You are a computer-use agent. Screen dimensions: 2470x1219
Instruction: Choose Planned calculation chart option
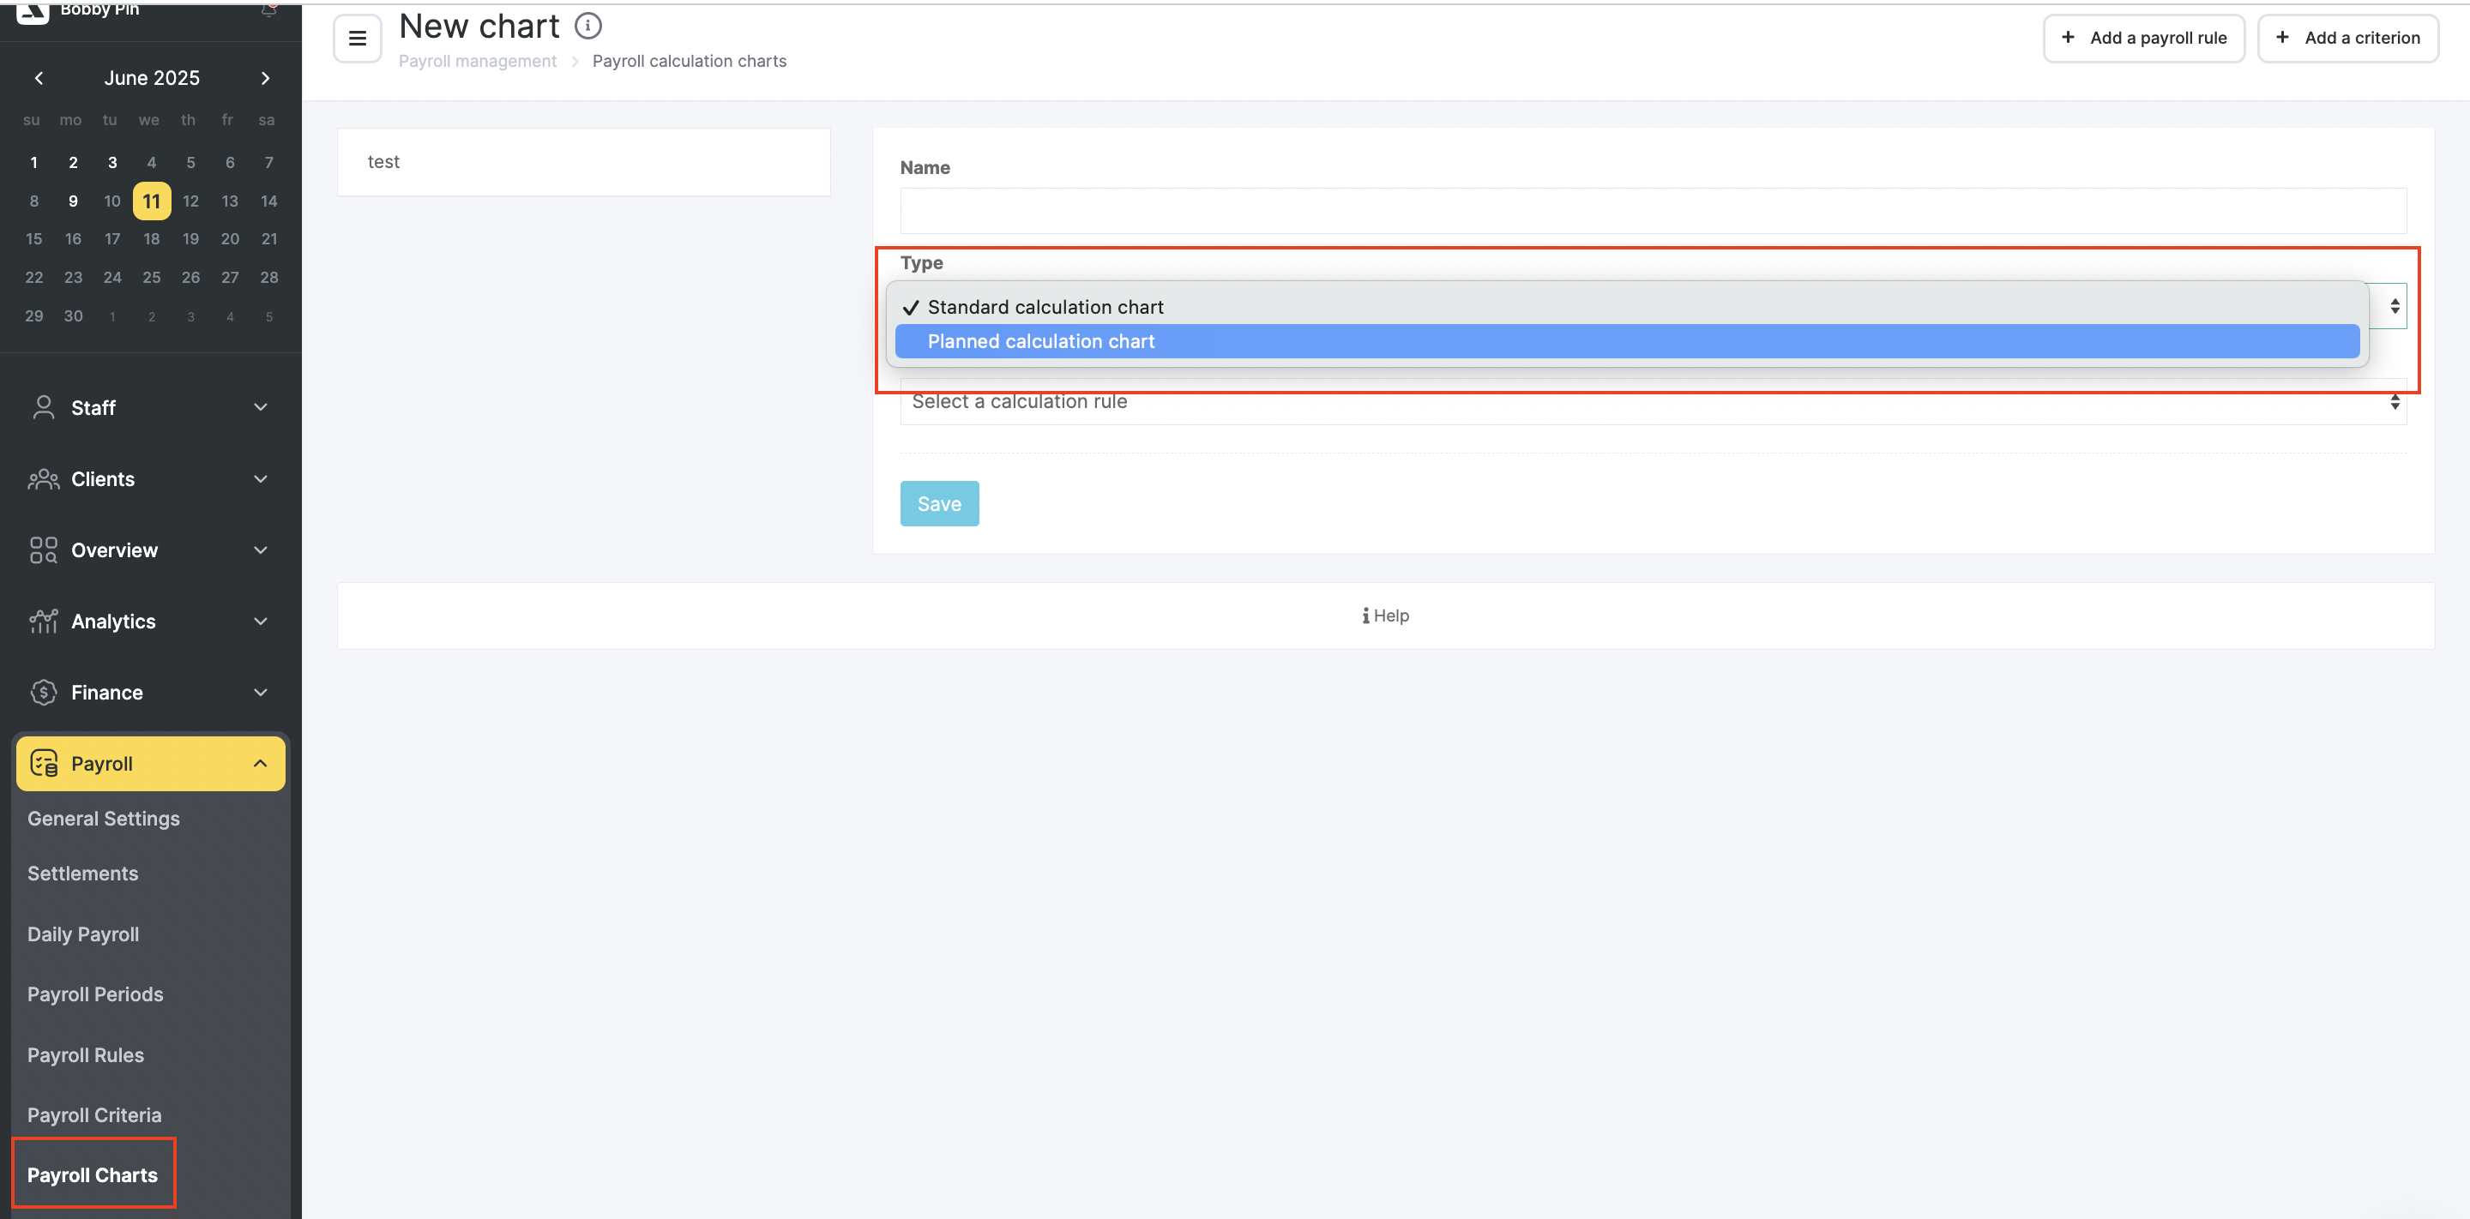pyautogui.click(x=1627, y=341)
